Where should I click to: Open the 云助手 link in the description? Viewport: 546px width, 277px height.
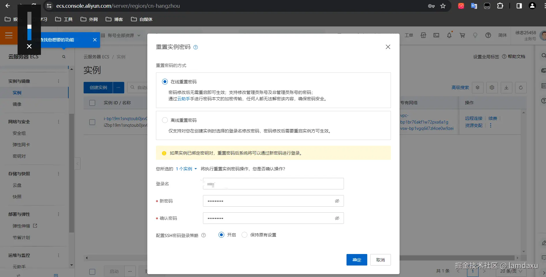(x=183, y=99)
